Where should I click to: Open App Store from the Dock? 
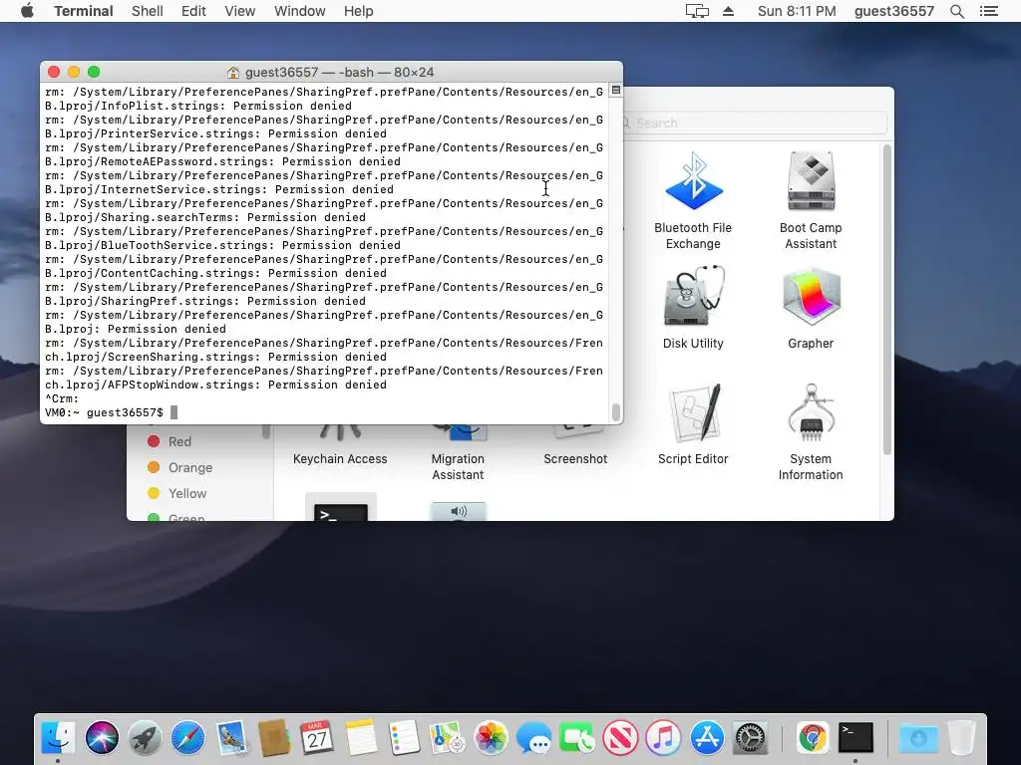coord(707,738)
